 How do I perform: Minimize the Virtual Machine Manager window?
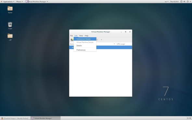[121, 32]
